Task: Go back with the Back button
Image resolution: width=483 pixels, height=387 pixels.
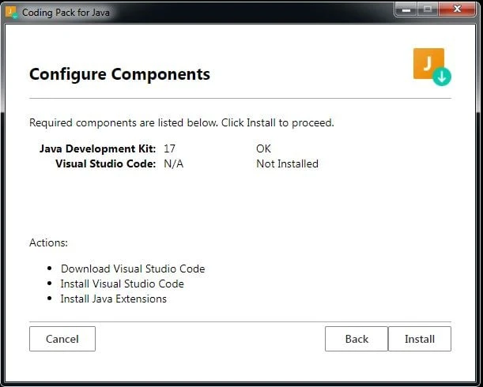Action: pyautogui.click(x=357, y=339)
